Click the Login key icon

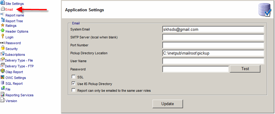[x=2, y=36]
